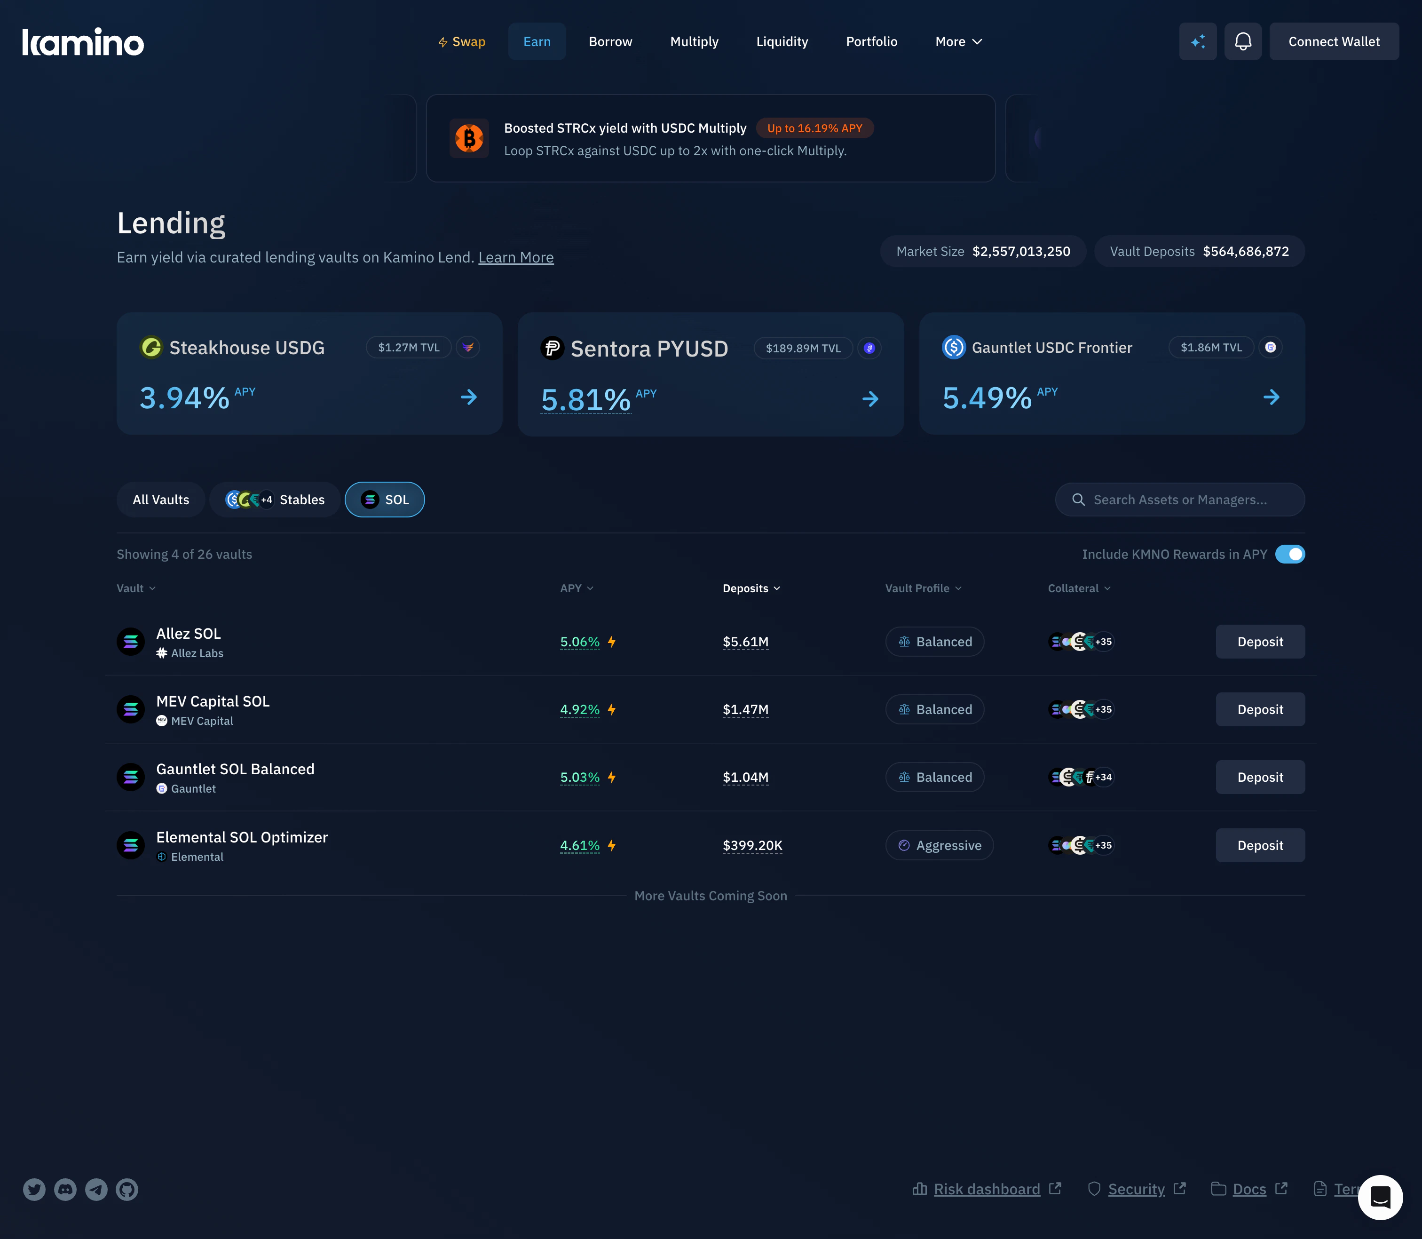Sort by Collateral column

point(1080,588)
